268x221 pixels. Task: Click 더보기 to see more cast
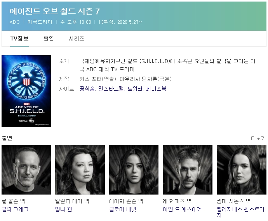tap(258, 138)
